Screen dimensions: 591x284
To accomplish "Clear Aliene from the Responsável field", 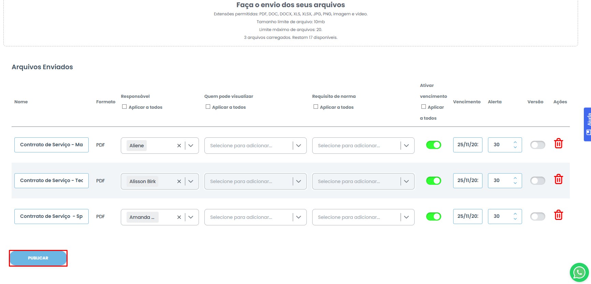I will coord(179,146).
